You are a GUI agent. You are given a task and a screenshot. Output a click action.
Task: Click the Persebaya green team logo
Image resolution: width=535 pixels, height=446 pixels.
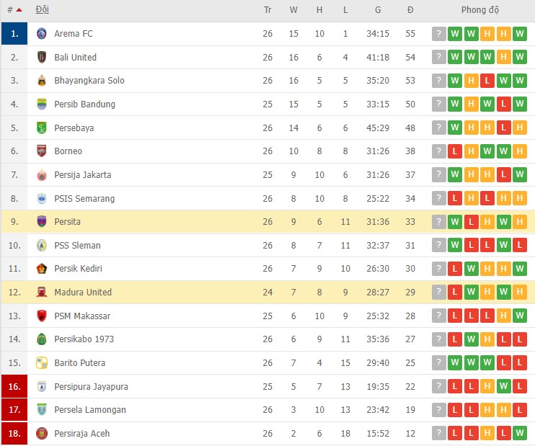41,128
